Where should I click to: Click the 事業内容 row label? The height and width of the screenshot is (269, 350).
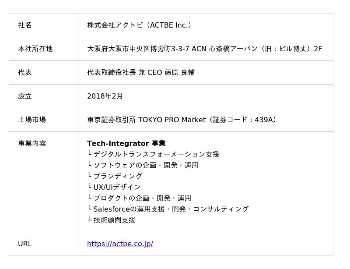point(32,144)
